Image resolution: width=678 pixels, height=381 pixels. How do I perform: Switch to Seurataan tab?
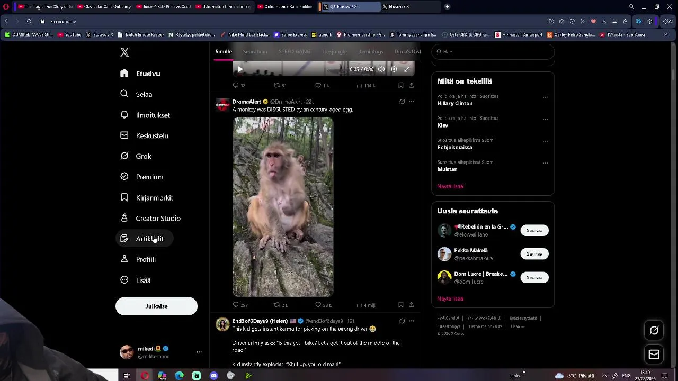255,51
